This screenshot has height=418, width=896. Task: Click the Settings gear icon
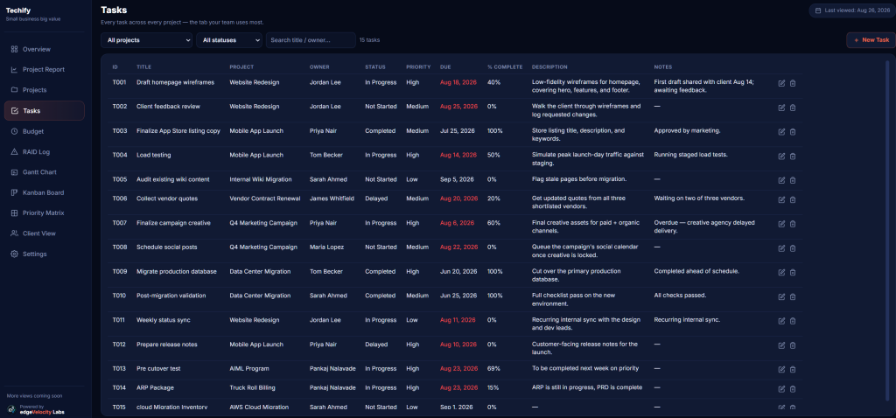(14, 254)
